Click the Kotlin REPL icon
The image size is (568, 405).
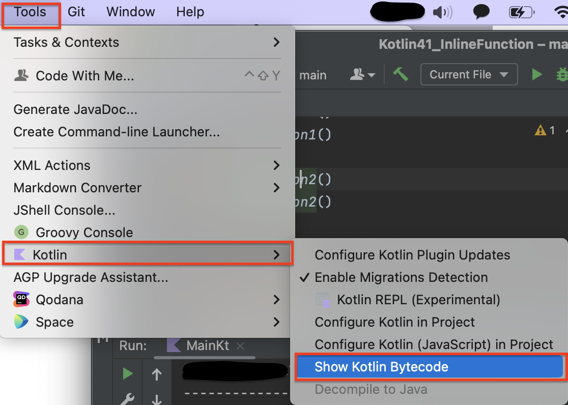click(322, 300)
